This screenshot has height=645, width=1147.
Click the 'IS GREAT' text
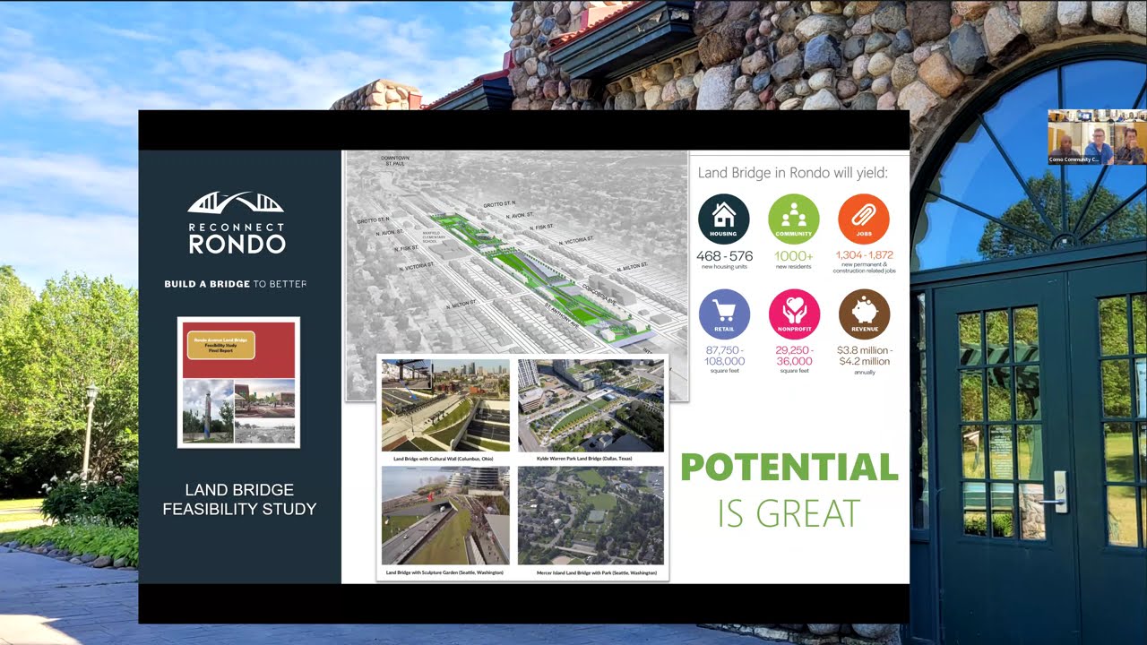click(789, 513)
